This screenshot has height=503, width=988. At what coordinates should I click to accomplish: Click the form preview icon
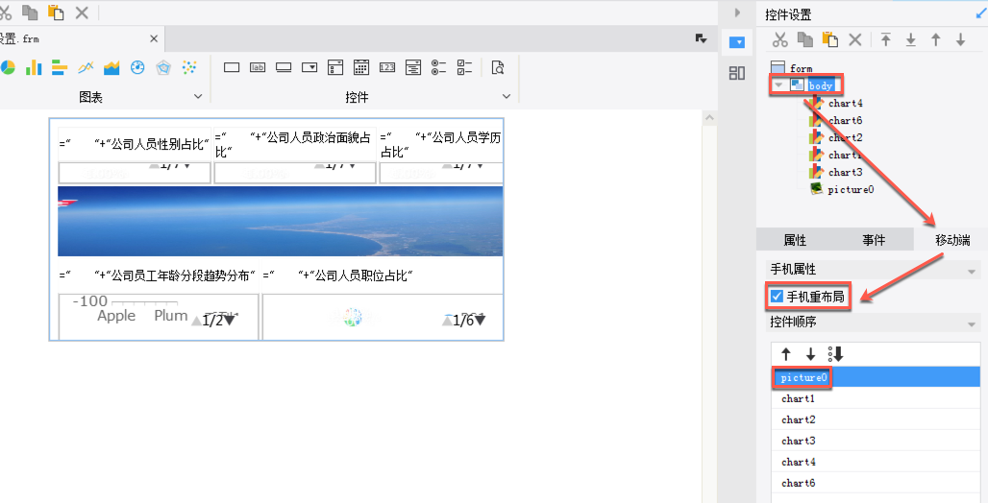tap(498, 67)
